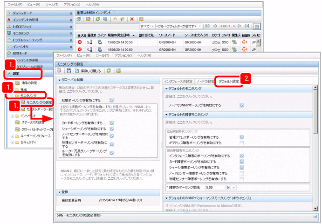The image size is (322, 224).
Task: Open ツール(T) menu in Monitoring Configuration window
Action: coord(102,55)
